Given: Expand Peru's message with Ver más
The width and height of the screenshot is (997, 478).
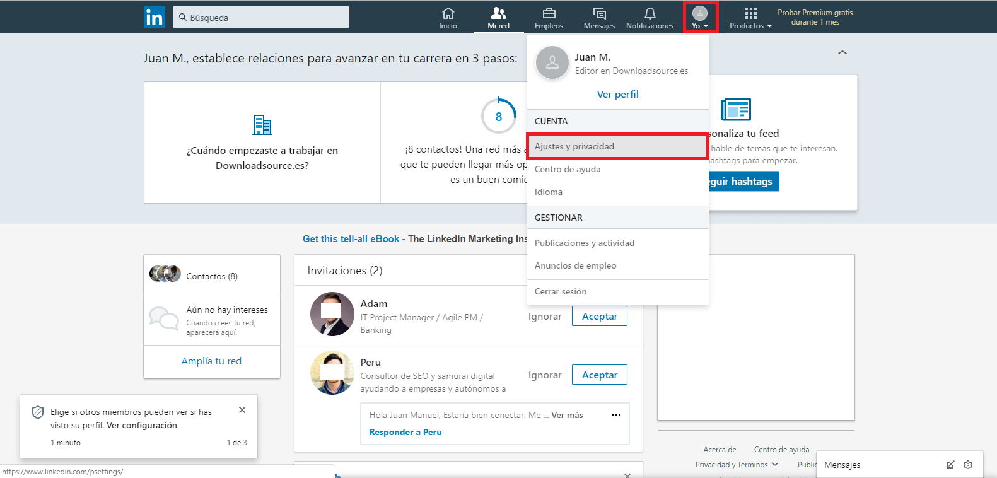Looking at the screenshot, I should tap(567, 415).
